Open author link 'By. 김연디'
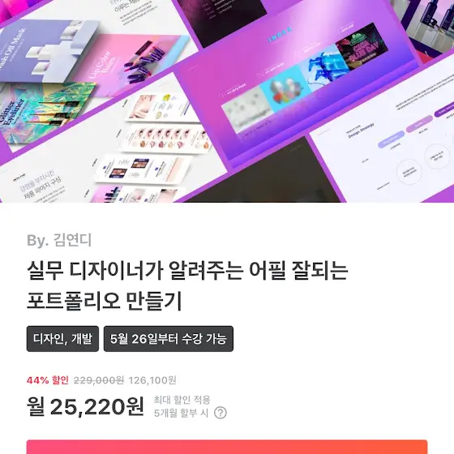Image resolution: width=454 pixels, height=454 pixels. tap(59, 240)
